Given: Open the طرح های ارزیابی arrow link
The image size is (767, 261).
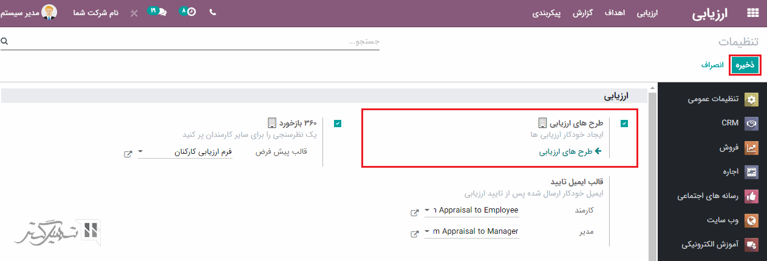Looking at the screenshot, I should [x=570, y=151].
